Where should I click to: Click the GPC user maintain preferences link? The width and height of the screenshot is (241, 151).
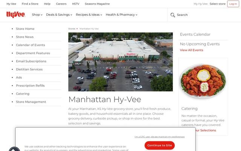coord(160,137)
